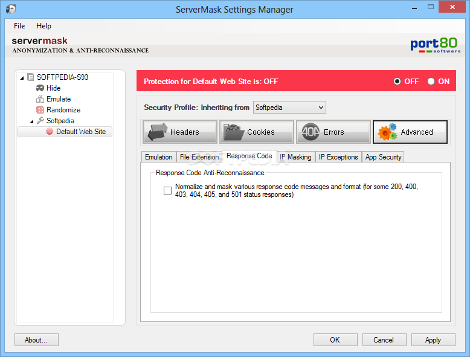Click the About... button
The width and height of the screenshot is (470, 357).
coord(36,340)
